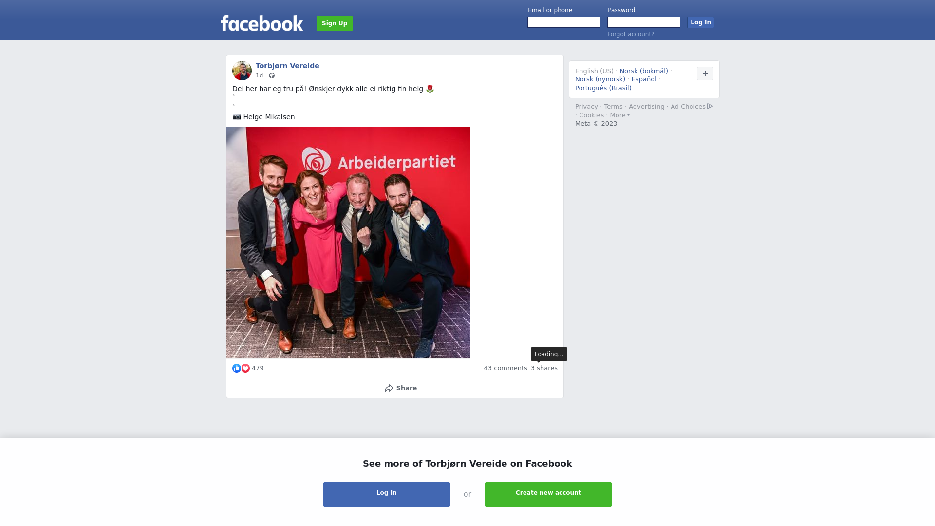Select Español language option

coord(644,79)
